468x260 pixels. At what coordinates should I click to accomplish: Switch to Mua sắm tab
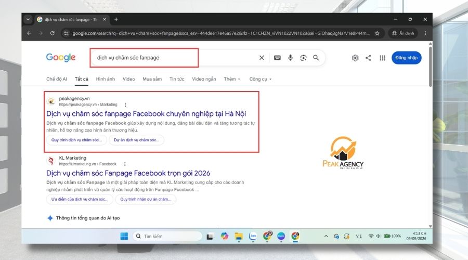152,79
